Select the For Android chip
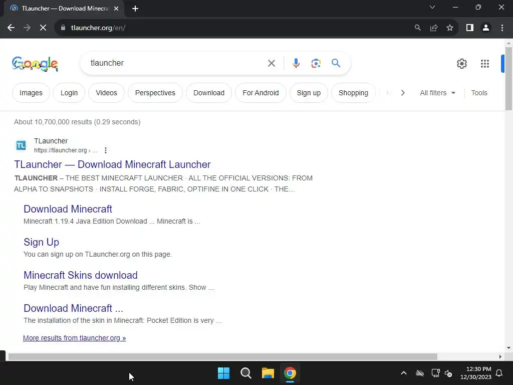 pyautogui.click(x=261, y=93)
